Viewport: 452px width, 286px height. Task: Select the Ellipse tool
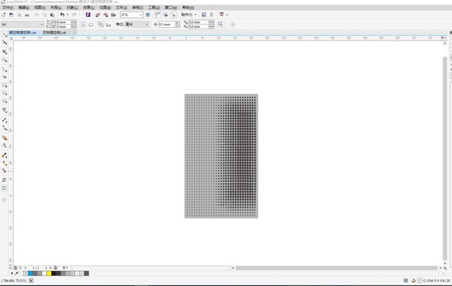pyautogui.click(x=4, y=93)
